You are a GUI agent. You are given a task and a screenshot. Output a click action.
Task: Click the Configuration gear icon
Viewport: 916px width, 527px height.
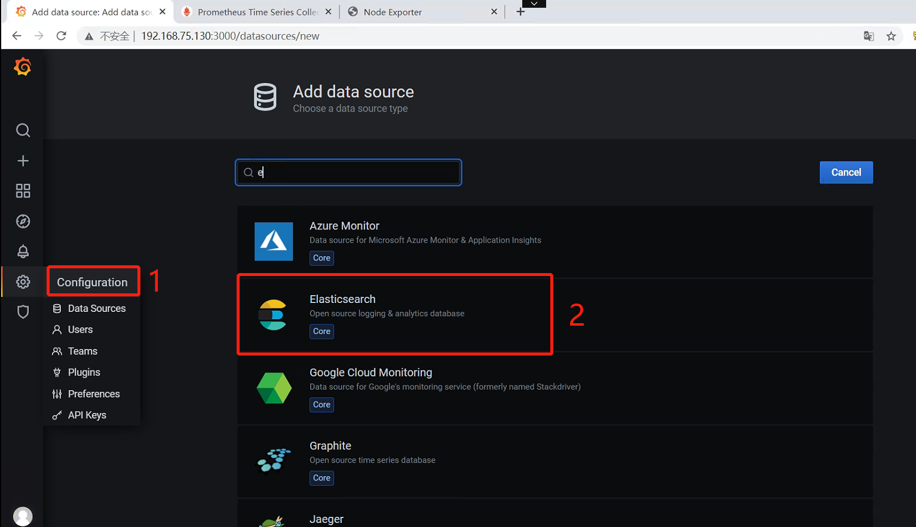pyautogui.click(x=23, y=282)
